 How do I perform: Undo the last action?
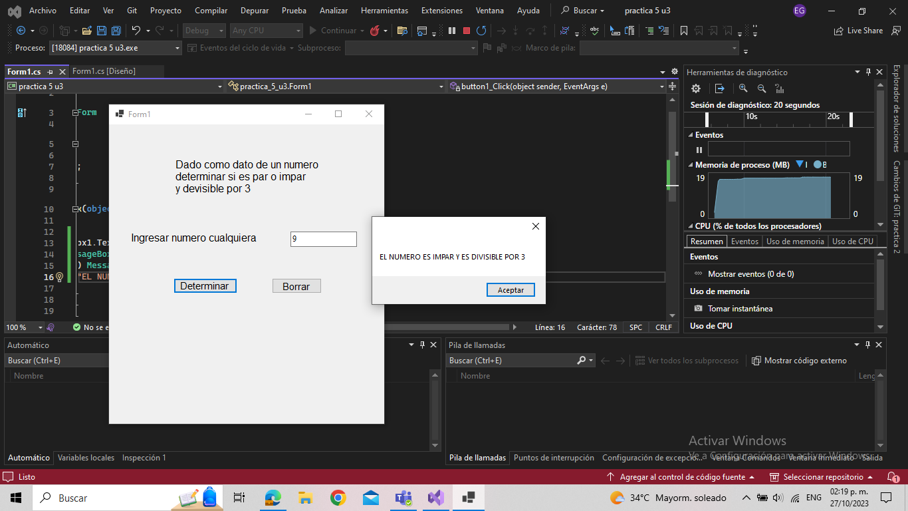point(136,31)
